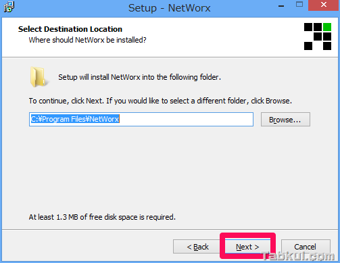The height and width of the screenshot is (263, 340).
Task: Click the yellow folder icon
Action: pos(39,76)
